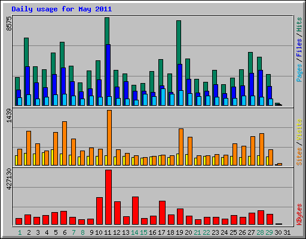The image size is (306, 239).
Task: Select day 11 on the x-axis
Action: (108, 232)
